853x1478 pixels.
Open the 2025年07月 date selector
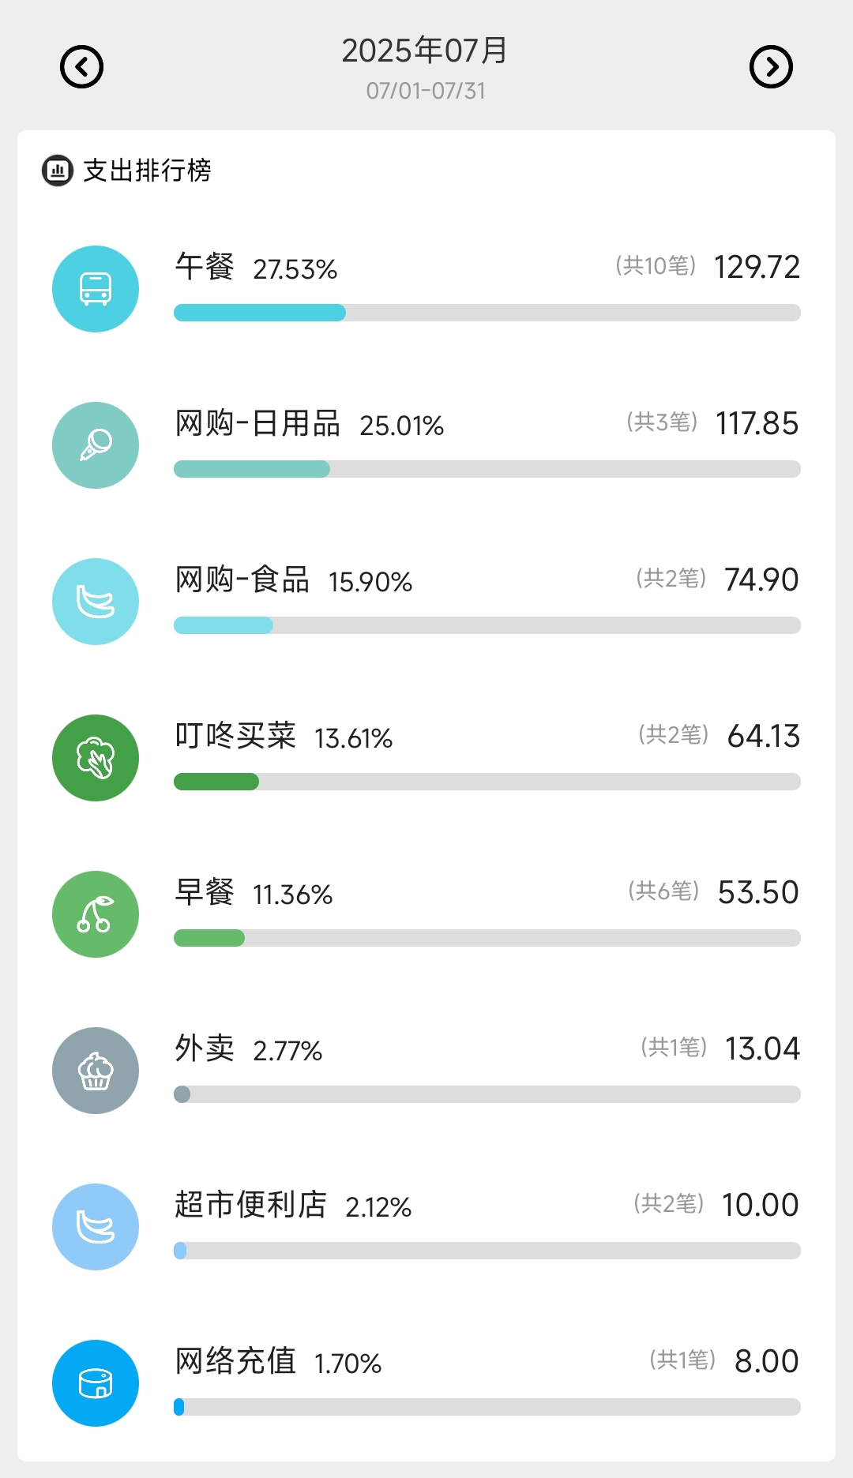(x=425, y=51)
